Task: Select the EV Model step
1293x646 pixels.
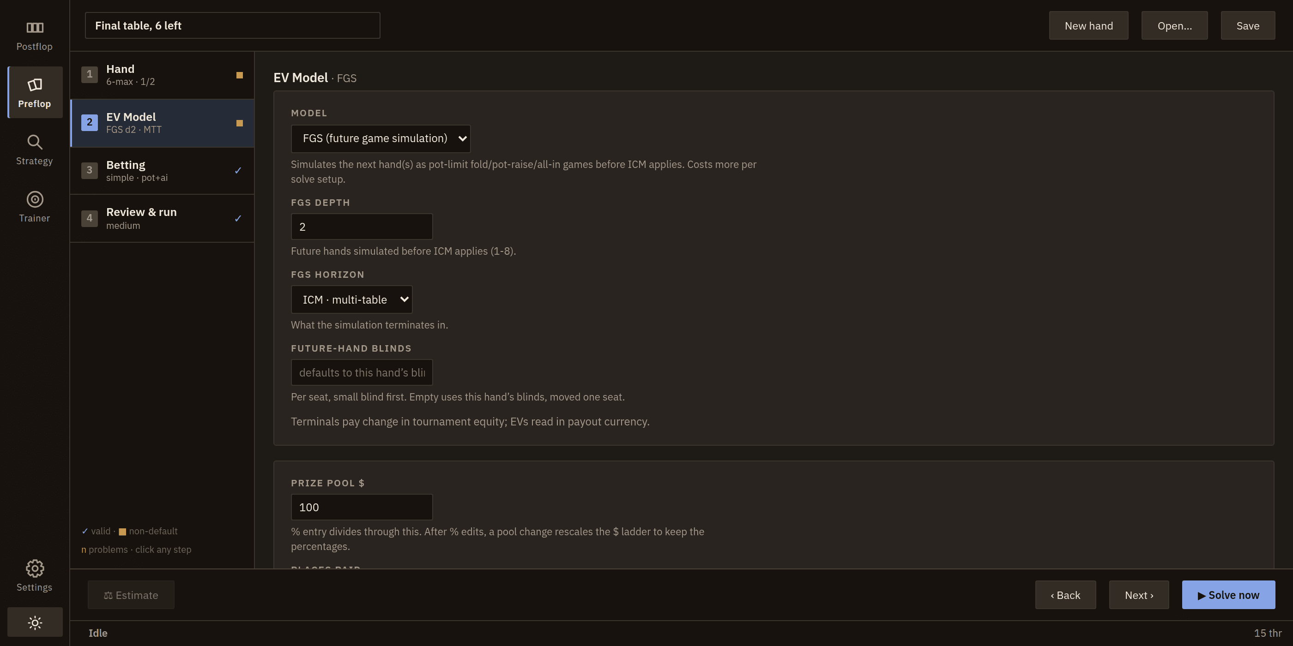Action: [162, 123]
